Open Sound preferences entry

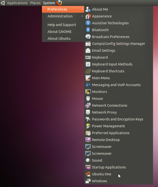click(x=119, y=160)
